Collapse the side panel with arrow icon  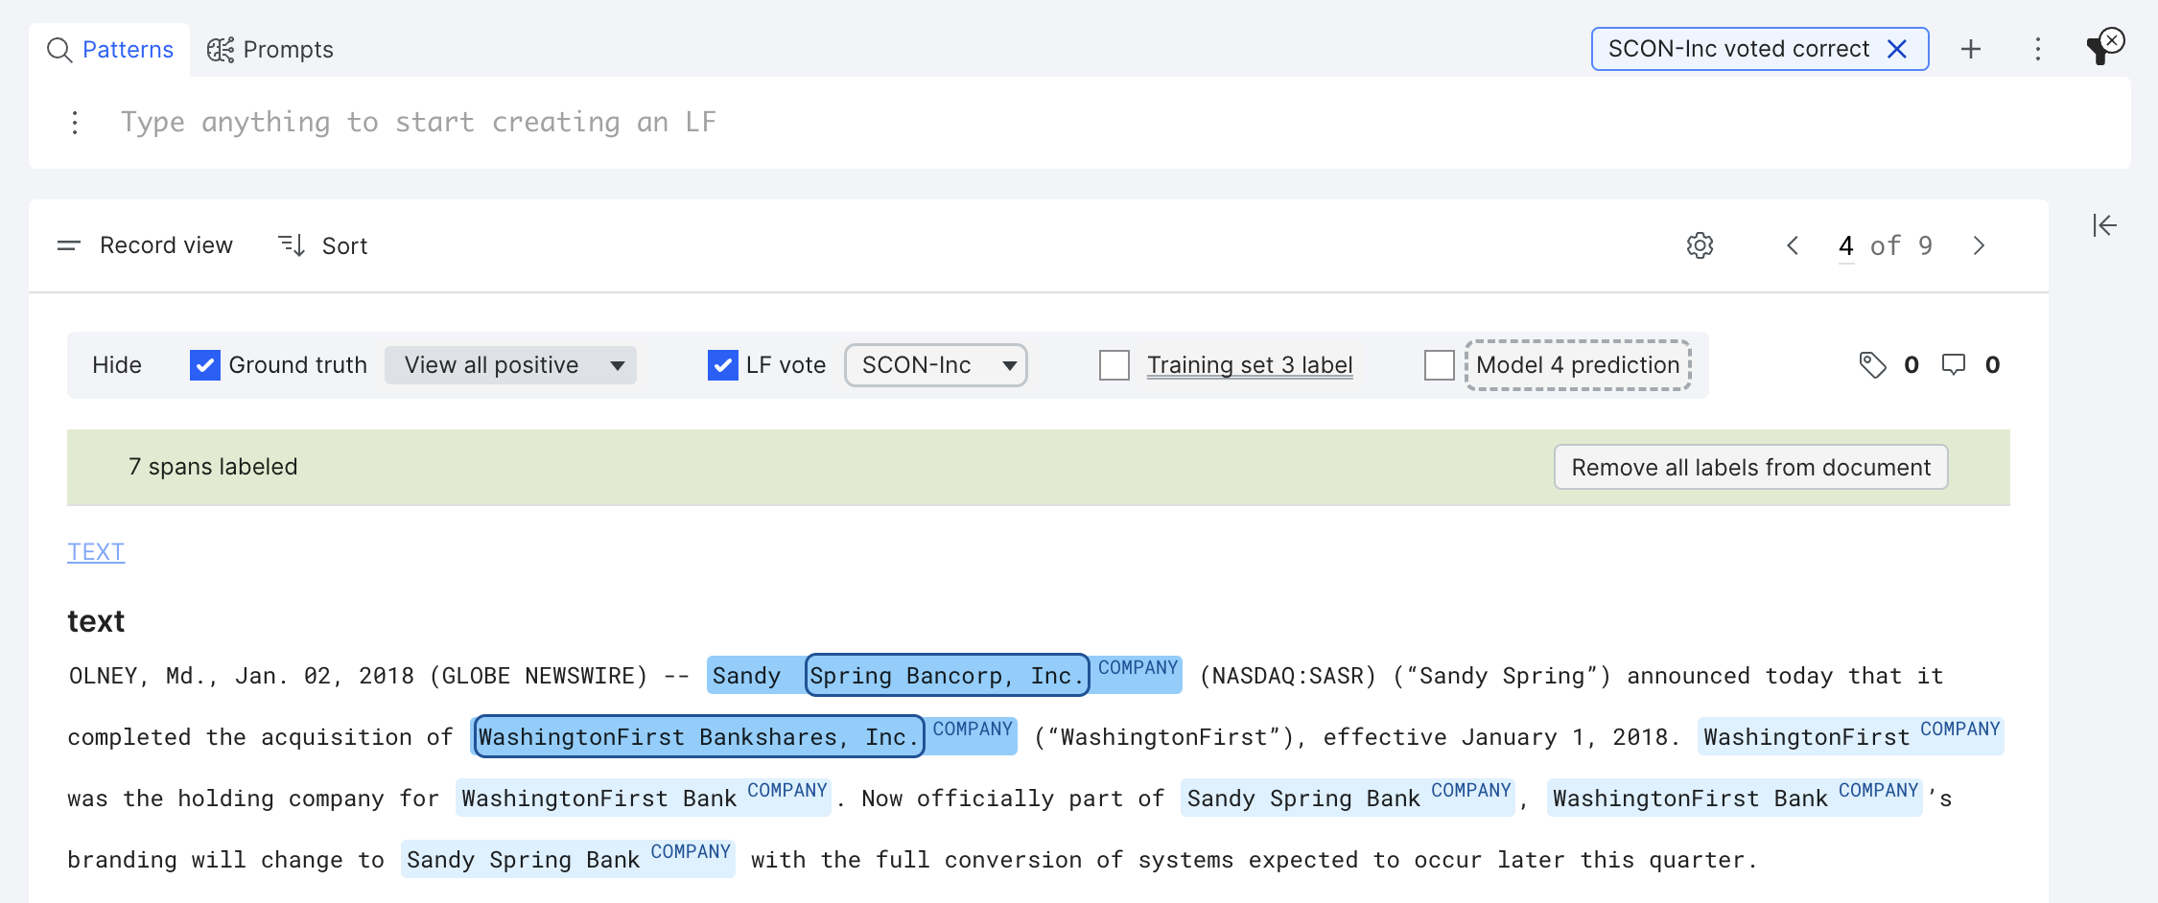[2104, 225]
